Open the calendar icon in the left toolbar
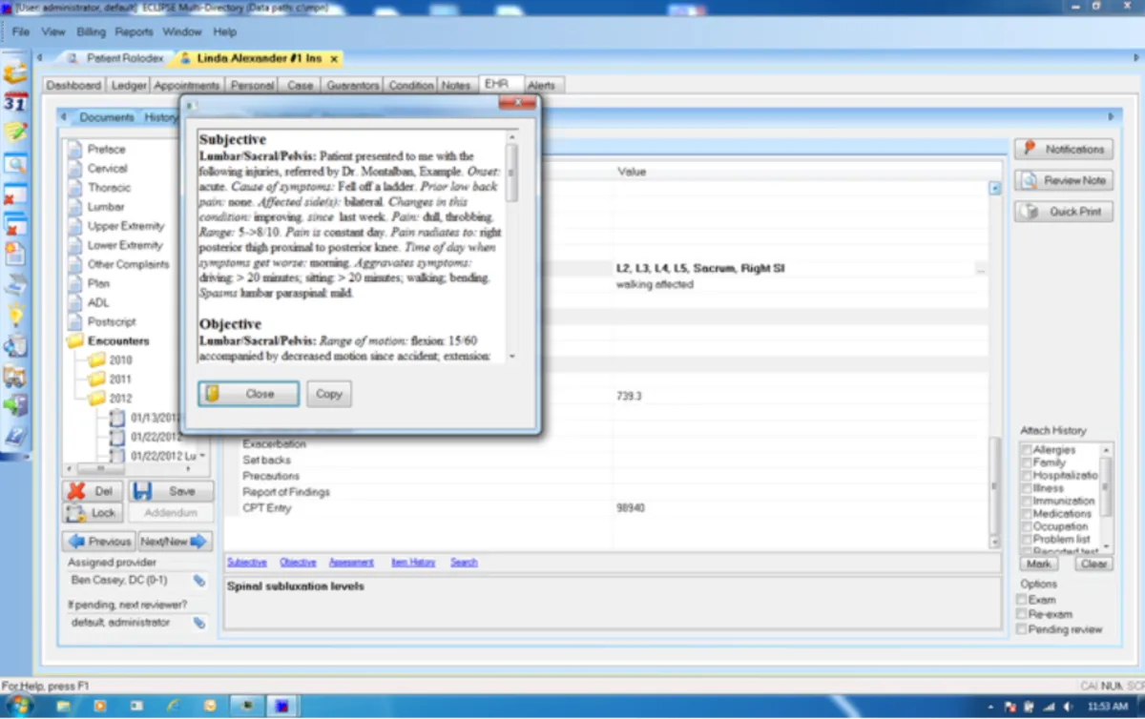The width and height of the screenshot is (1145, 719). point(15,102)
